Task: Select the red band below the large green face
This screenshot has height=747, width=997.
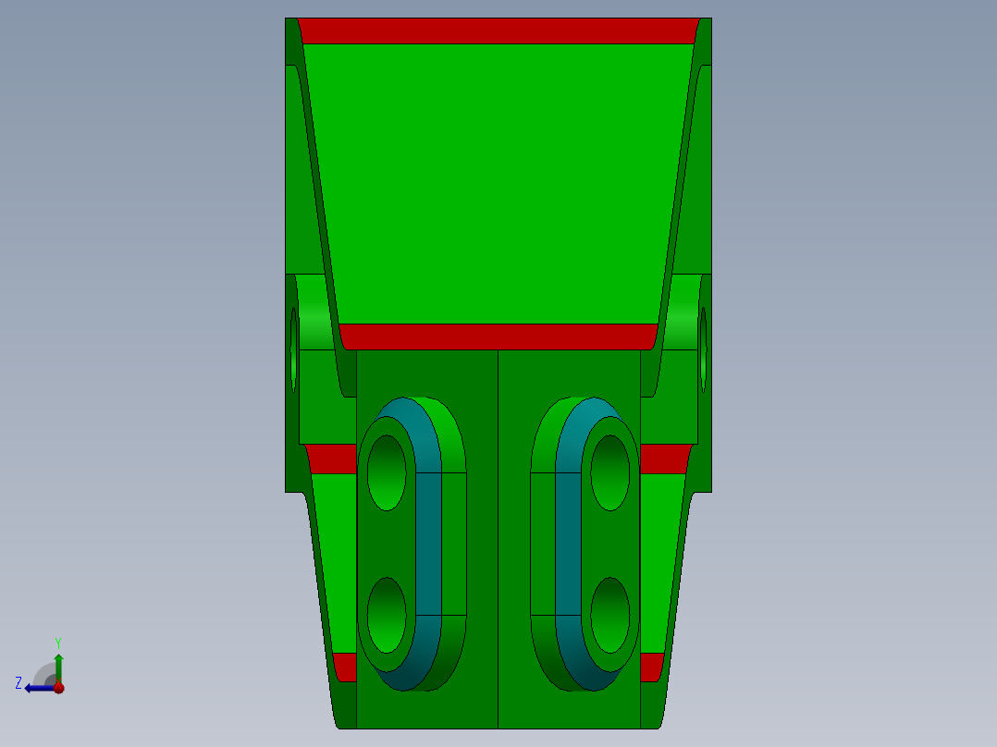Action: 498,337
